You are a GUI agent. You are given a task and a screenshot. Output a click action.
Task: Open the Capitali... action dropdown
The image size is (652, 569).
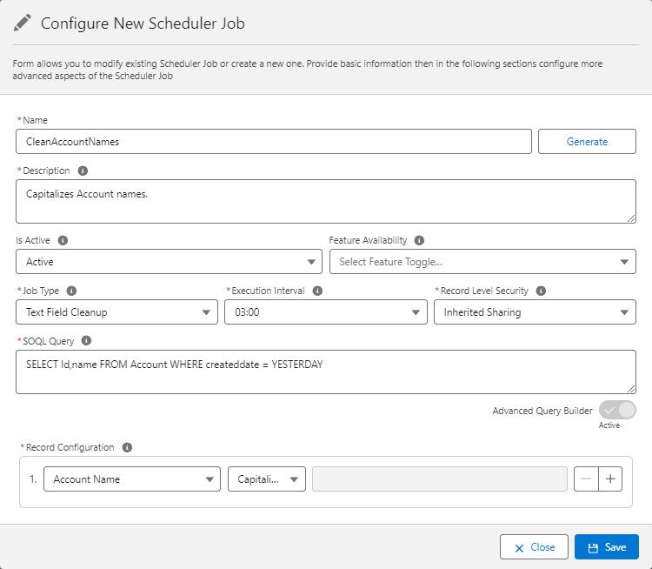(x=267, y=479)
